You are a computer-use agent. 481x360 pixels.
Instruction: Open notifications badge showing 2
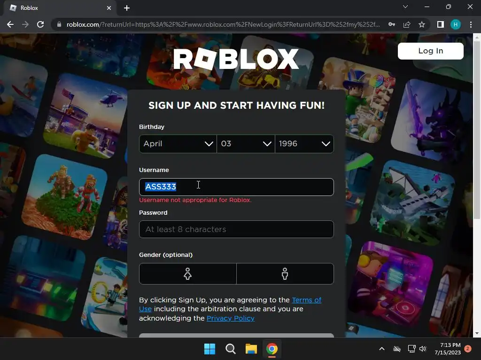point(468,349)
